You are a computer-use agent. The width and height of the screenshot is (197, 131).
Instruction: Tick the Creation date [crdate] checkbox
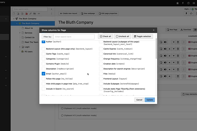[101, 64]
